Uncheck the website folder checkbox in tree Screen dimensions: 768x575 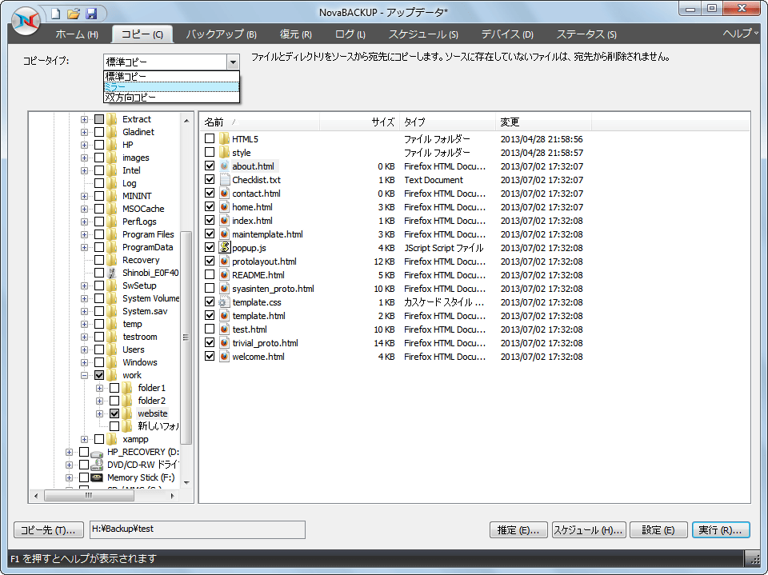[x=114, y=413]
